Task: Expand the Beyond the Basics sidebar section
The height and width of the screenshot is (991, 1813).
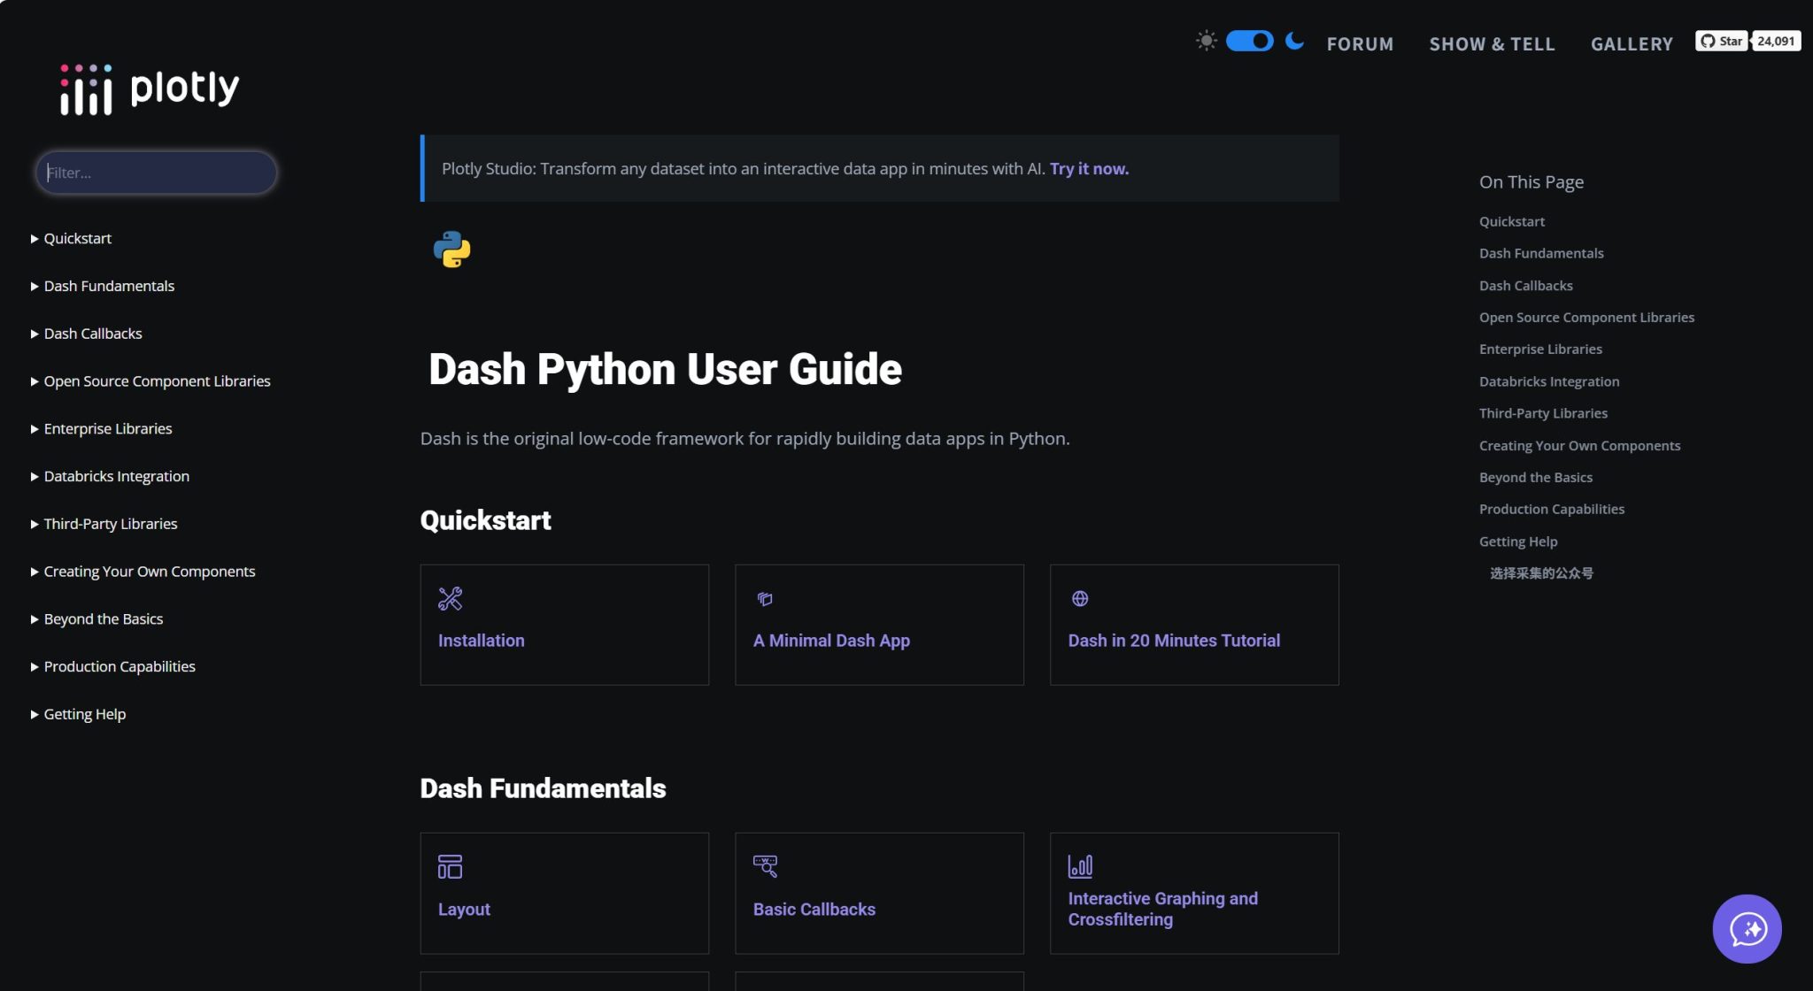Action: click(x=96, y=619)
